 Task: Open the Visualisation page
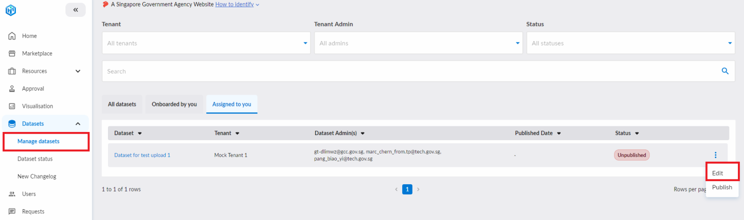point(37,106)
